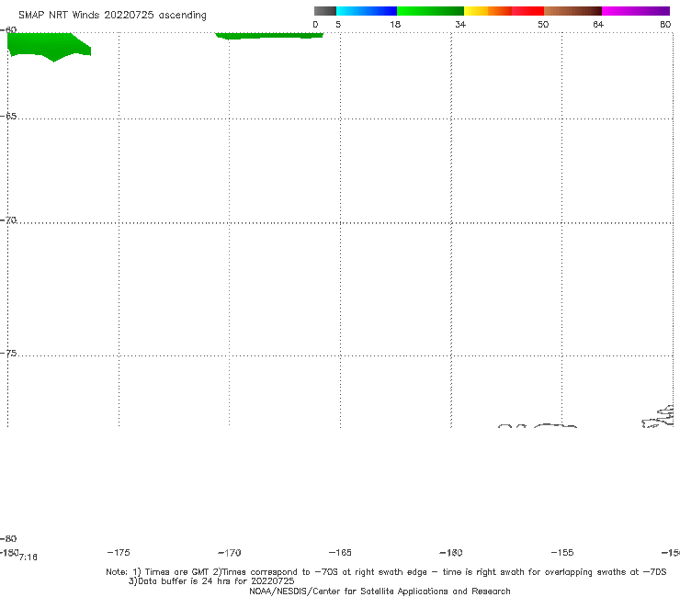Click the "NOAA/NESDIS/Center for Satellite Applications and Research" credit
Viewport: 680px width, 597px height.
[x=380, y=591]
